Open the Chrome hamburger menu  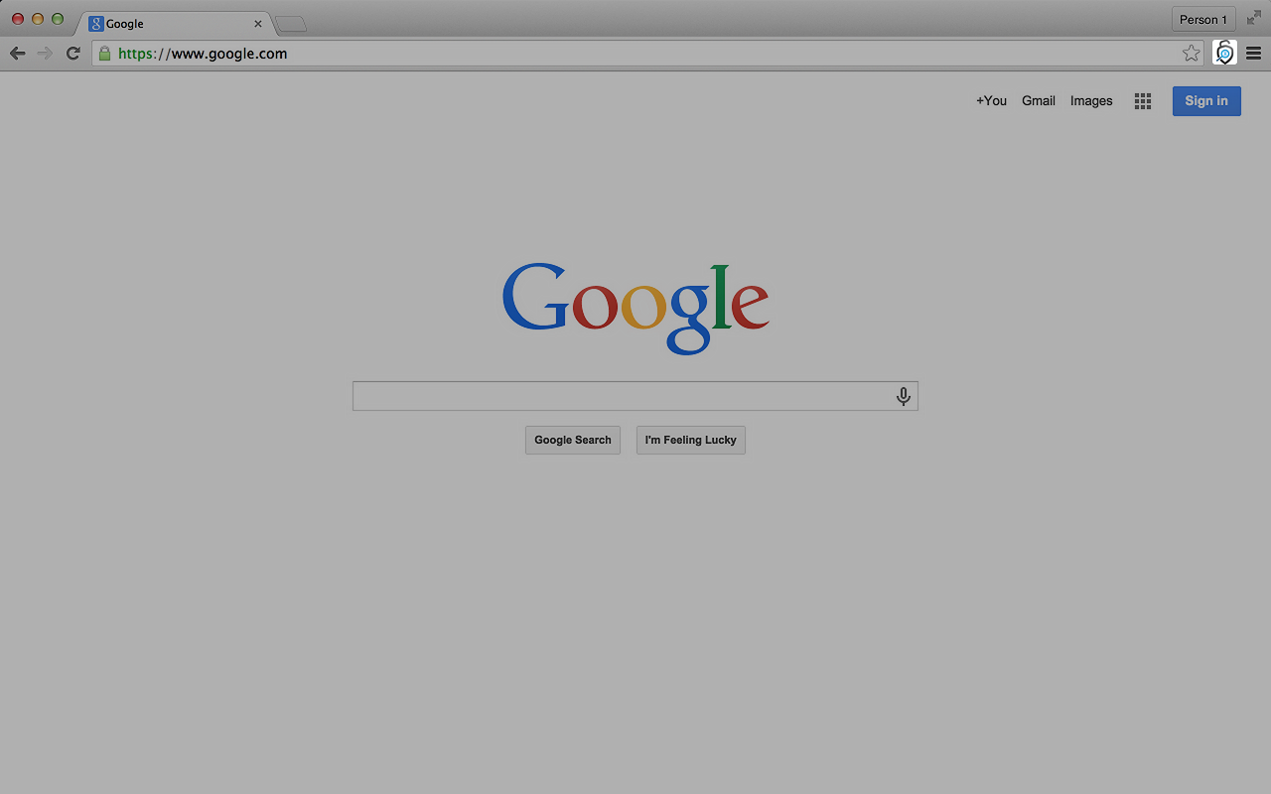click(x=1254, y=54)
